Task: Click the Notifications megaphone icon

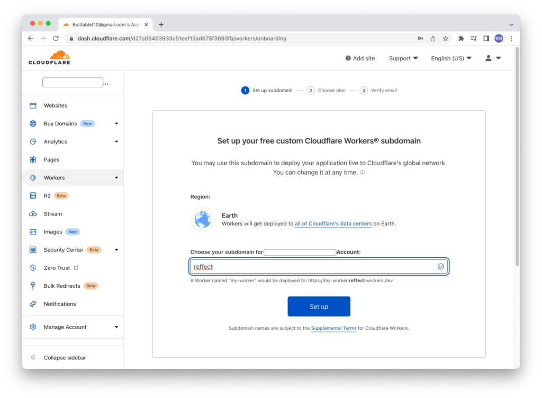Action: (33, 304)
